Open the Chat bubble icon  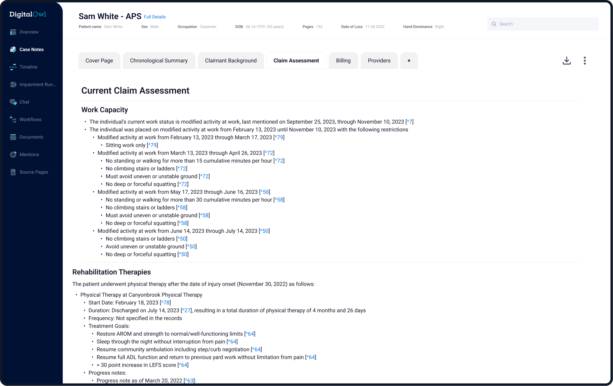[x=13, y=102]
